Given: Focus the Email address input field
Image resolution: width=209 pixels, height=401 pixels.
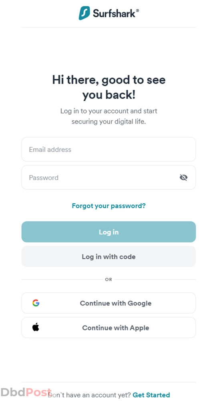Looking at the screenshot, I should click(109, 149).
